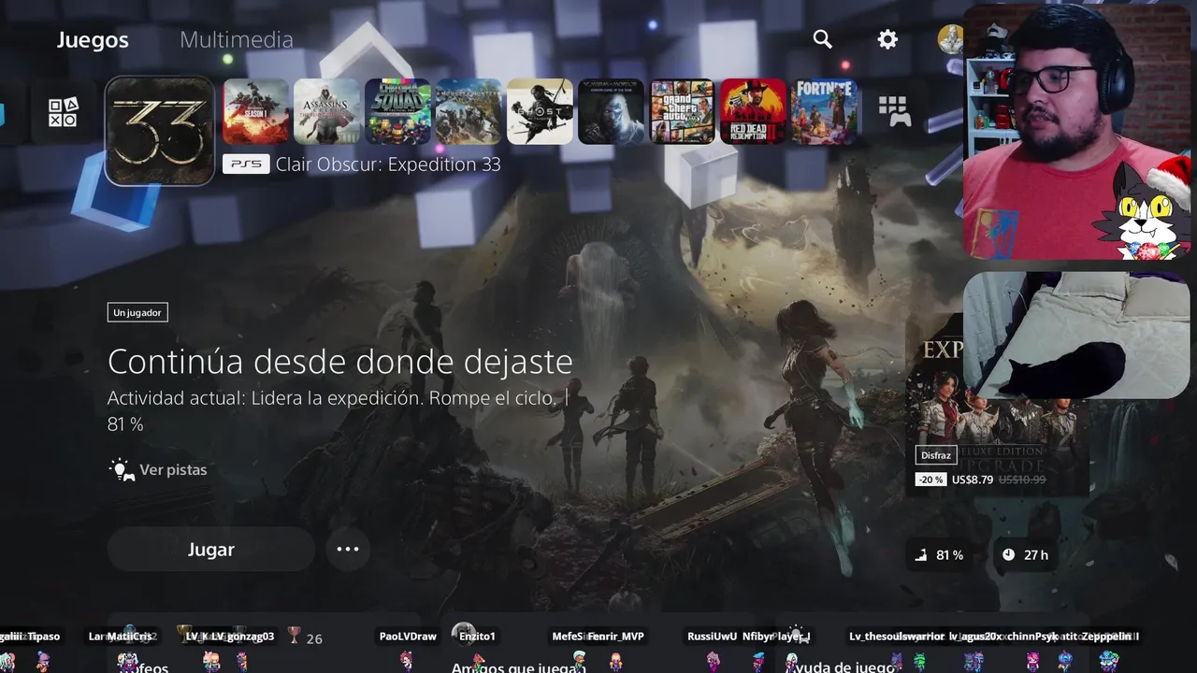The width and height of the screenshot is (1197, 673).
Task: Click the Clair Obscur: Expedition 33 title
Action: pyautogui.click(x=388, y=165)
